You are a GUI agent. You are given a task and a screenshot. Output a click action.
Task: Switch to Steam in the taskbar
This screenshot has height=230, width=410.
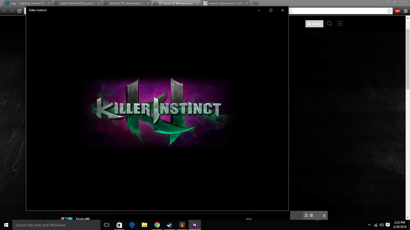point(170,225)
